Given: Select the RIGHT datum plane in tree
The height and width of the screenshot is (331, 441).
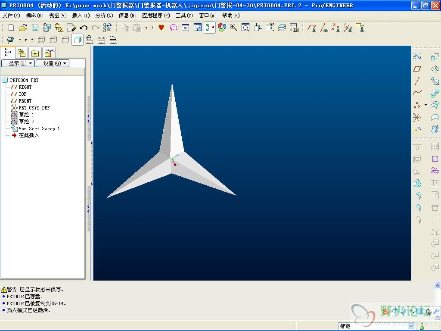Looking at the screenshot, I should [x=25, y=87].
